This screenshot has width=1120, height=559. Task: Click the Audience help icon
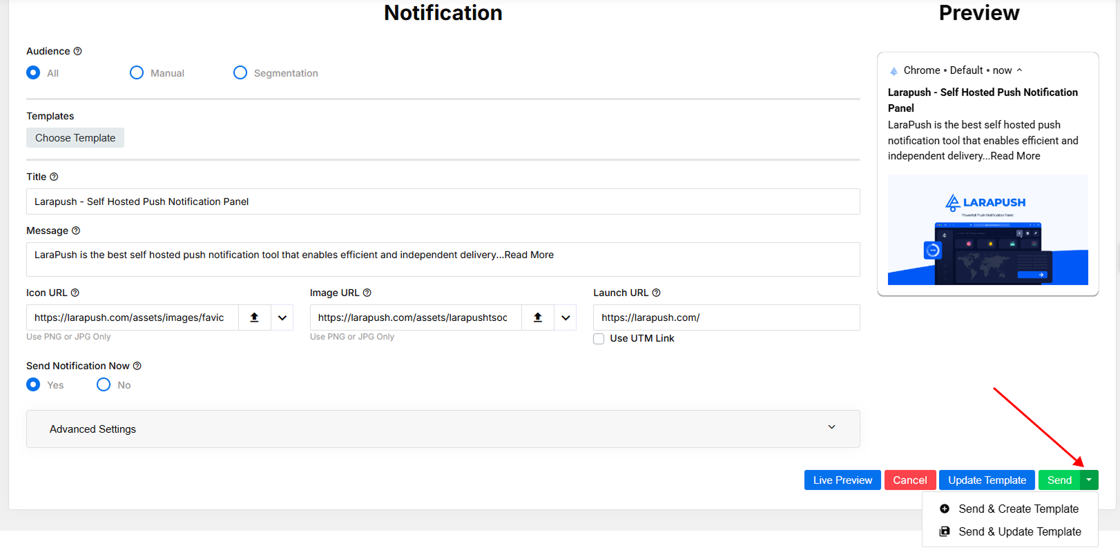tap(77, 51)
